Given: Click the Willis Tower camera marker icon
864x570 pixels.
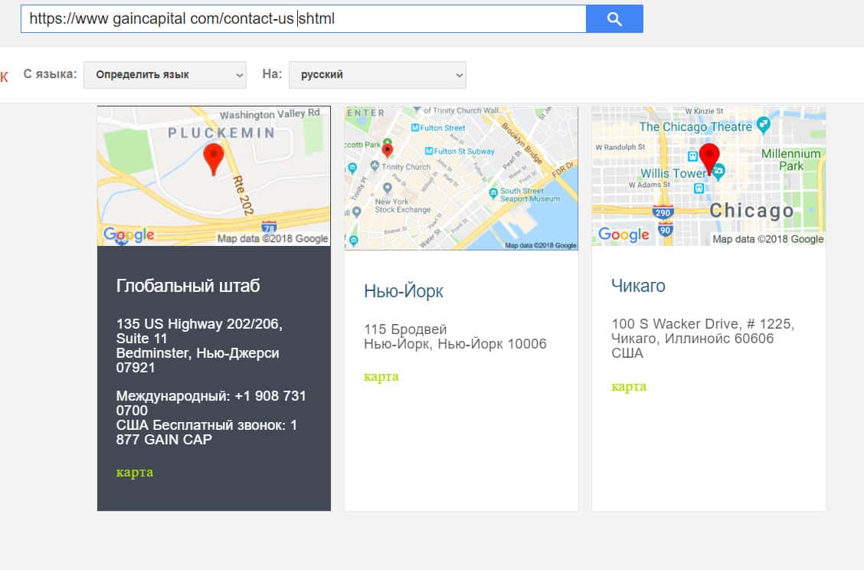Looking at the screenshot, I should point(718,172).
